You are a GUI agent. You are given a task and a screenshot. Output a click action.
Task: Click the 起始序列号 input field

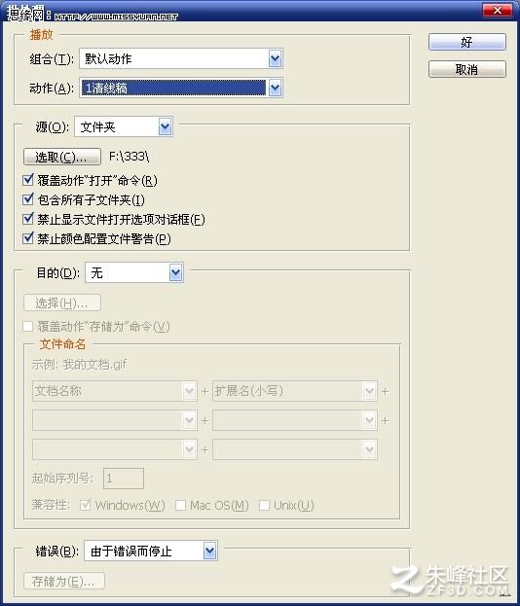[124, 479]
